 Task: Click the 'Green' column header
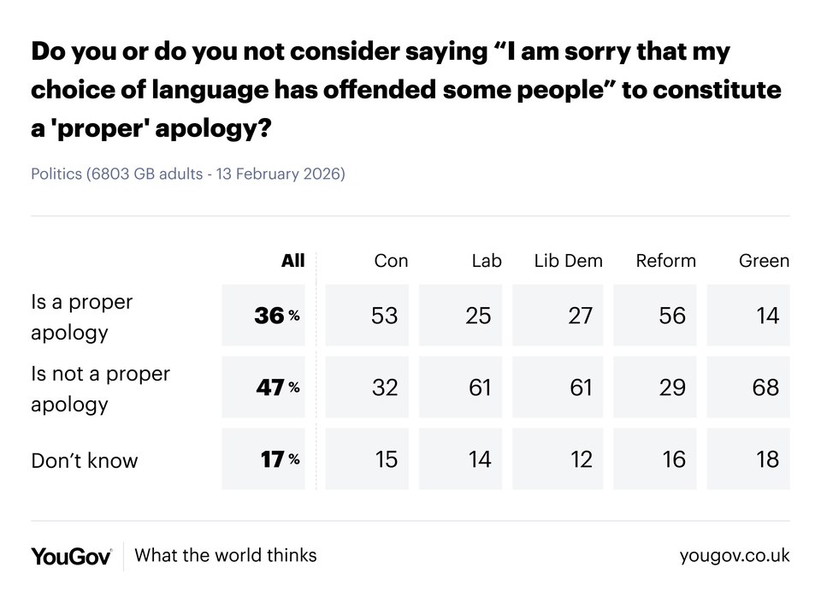pos(764,261)
